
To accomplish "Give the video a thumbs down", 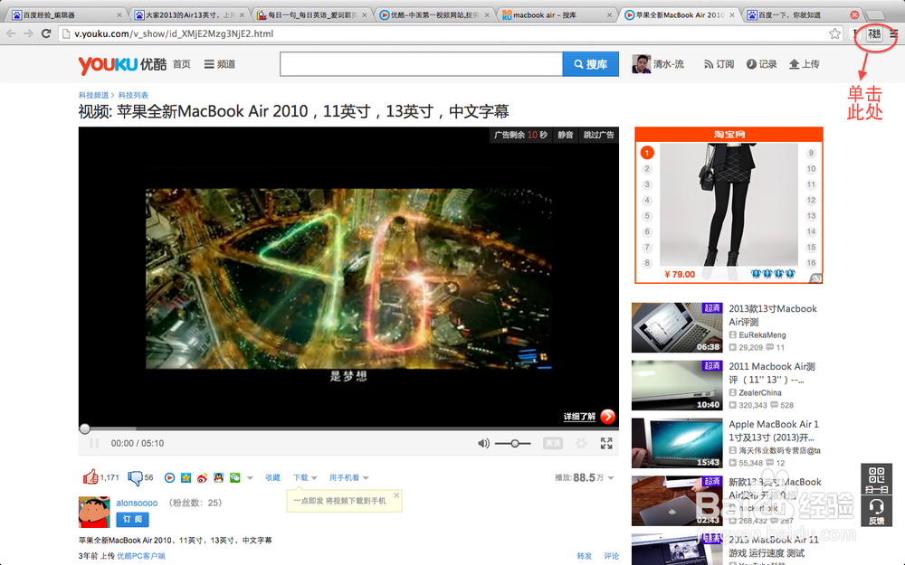I will coord(136,477).
